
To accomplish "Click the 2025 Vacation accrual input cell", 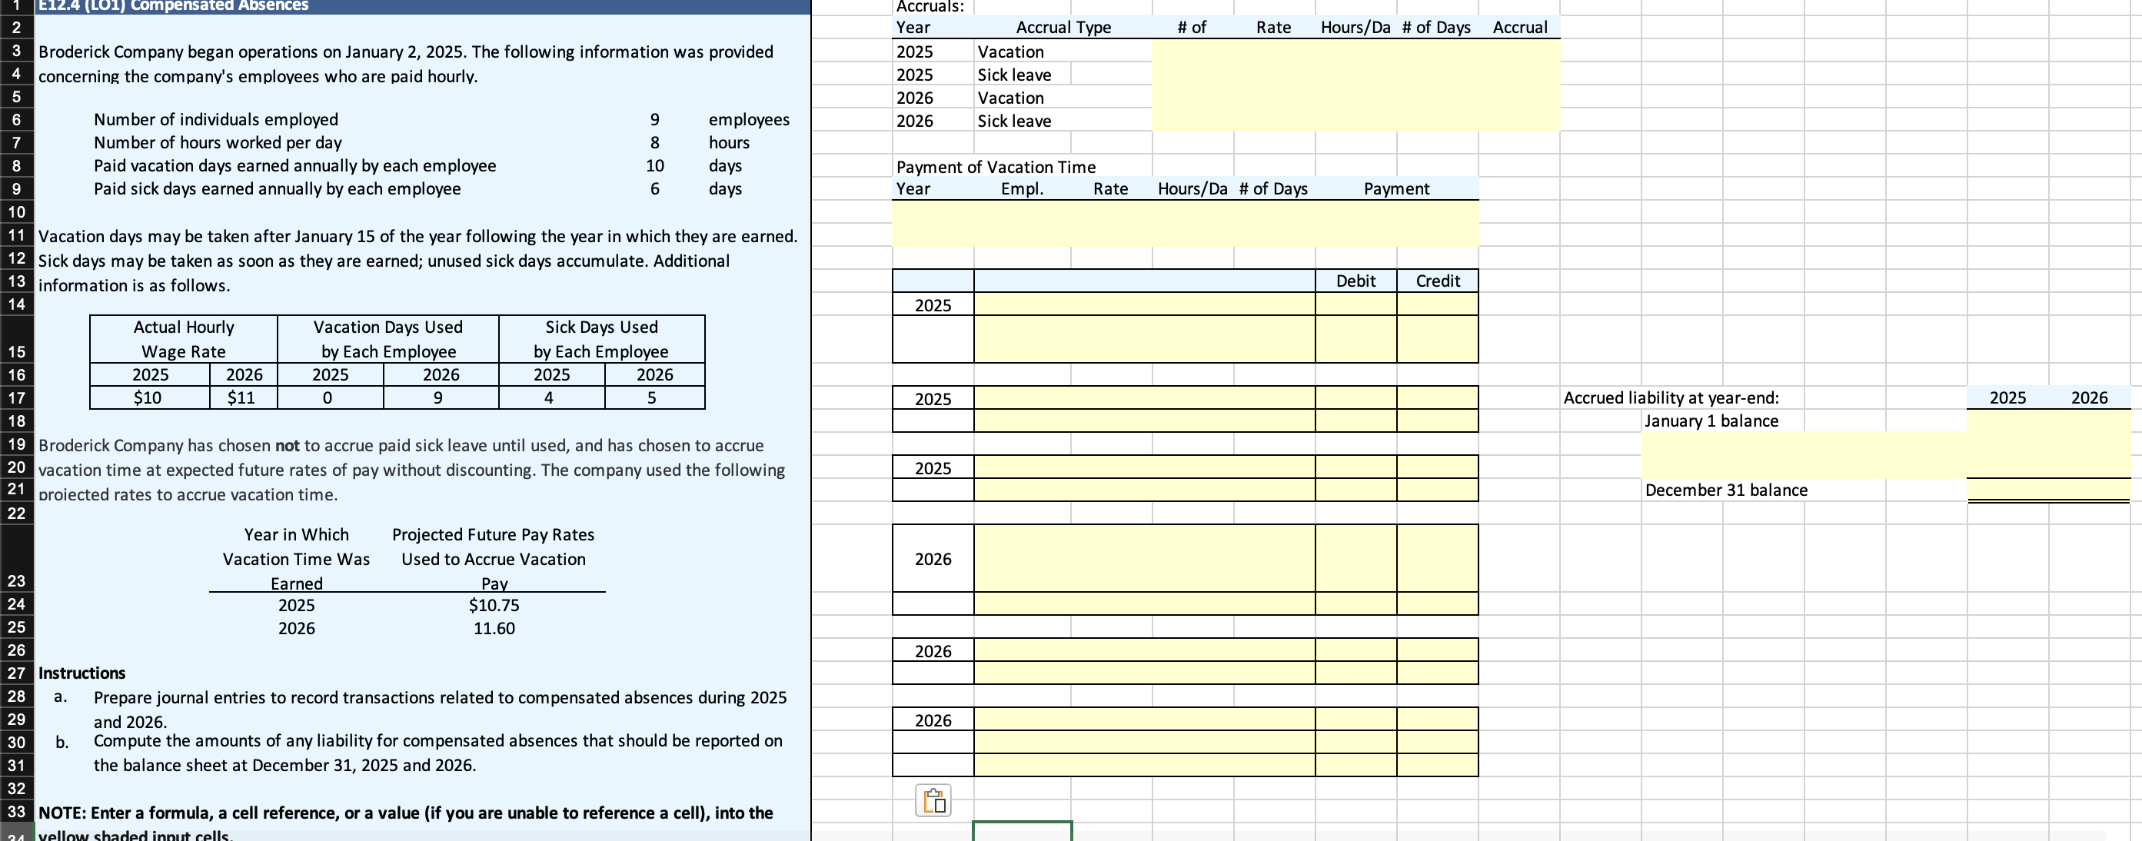I will [1519, 52].
